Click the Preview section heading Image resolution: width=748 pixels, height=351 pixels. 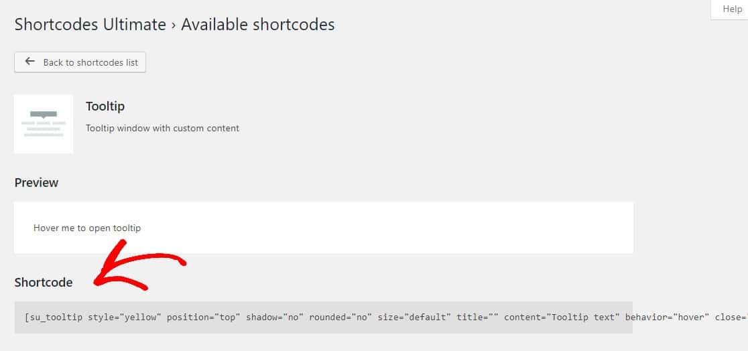pos(36,183)
